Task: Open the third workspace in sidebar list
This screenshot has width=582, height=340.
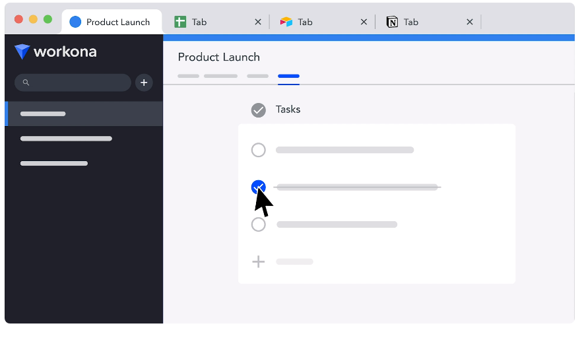Action: (x=54, y=163)
